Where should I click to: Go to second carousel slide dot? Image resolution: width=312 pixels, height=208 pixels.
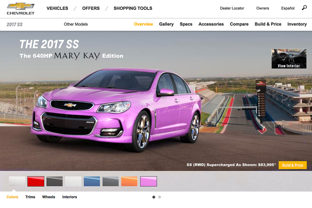(x=160, y=197)
